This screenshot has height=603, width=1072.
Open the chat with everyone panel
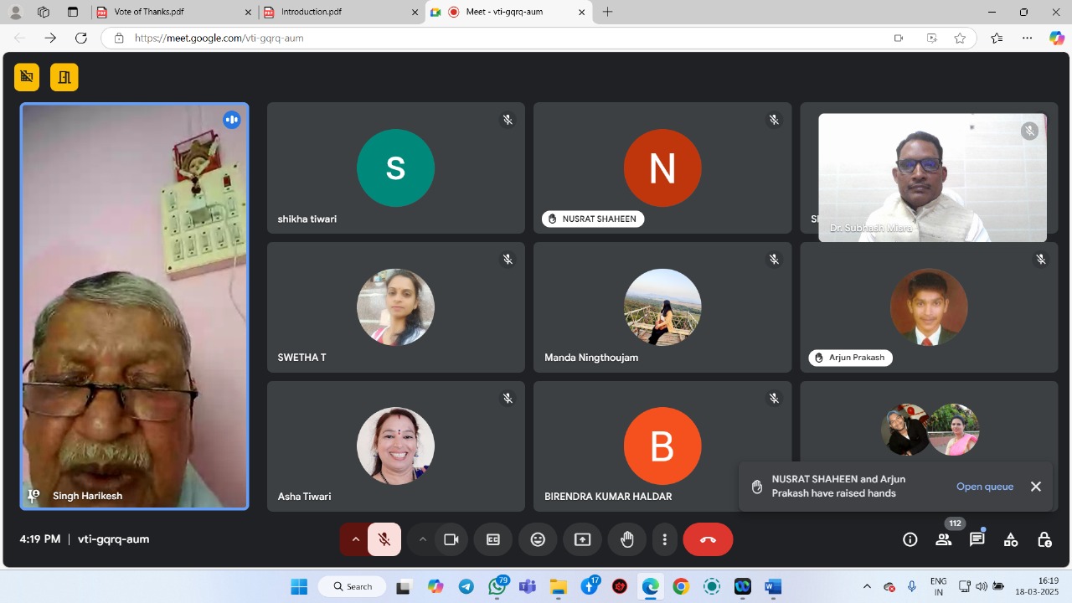pyautogui.click(x=977, y=540)
